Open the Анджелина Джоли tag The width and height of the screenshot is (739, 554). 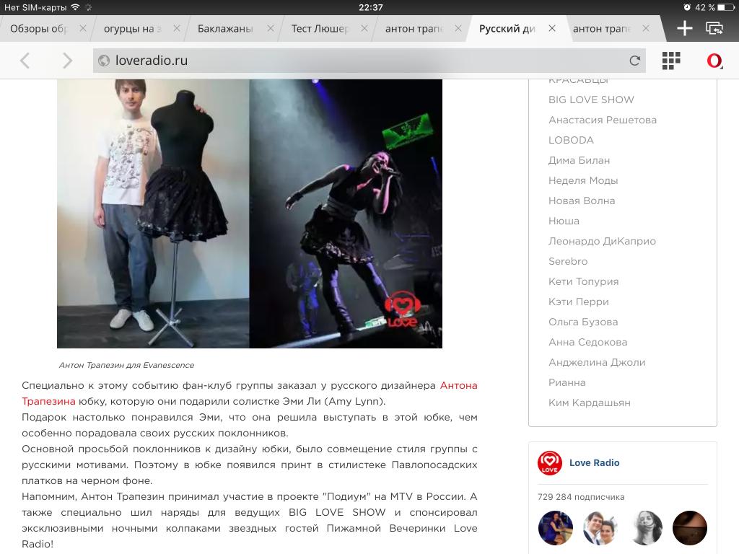597,363
